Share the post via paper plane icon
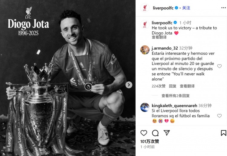This screenshot has height=156, width=227. (167, 133)
